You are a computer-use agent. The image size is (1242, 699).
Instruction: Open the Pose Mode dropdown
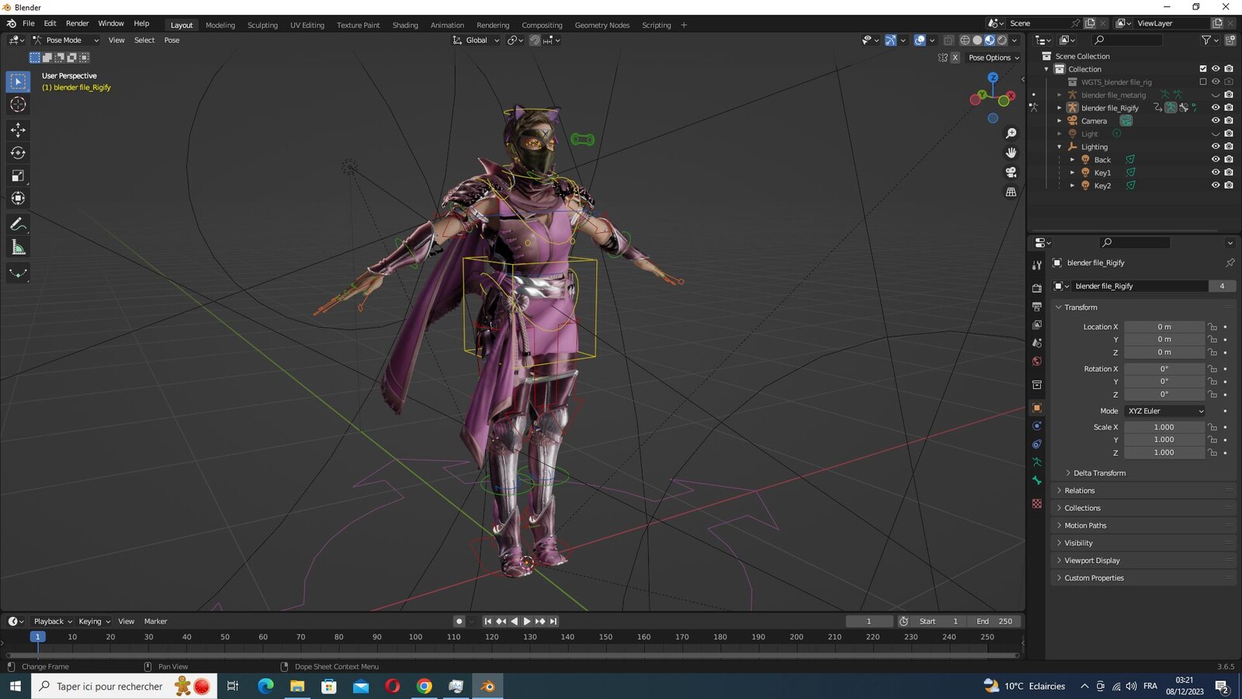tap(66, 40)
